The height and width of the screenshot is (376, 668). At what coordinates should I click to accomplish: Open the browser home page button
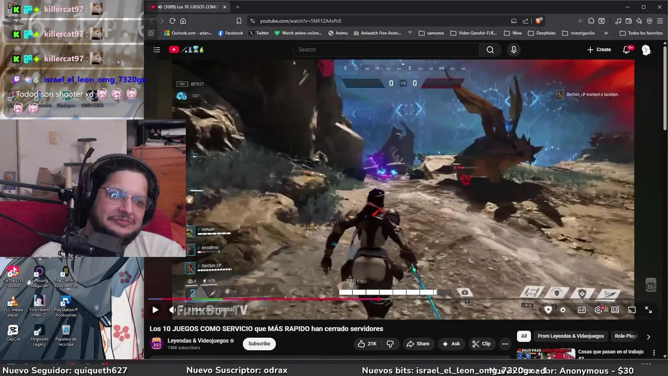[x=183, y=21]
